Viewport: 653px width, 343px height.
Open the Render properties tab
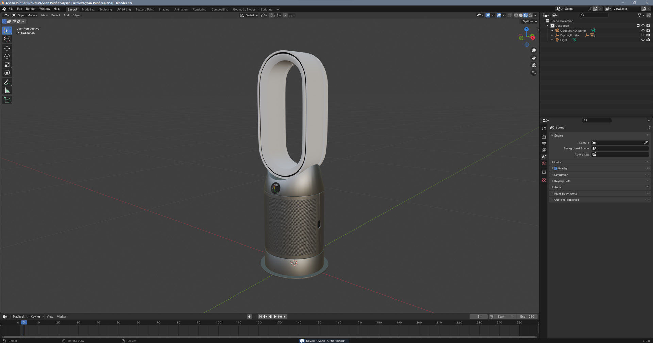pyautogui.click(x=544, y=137)
